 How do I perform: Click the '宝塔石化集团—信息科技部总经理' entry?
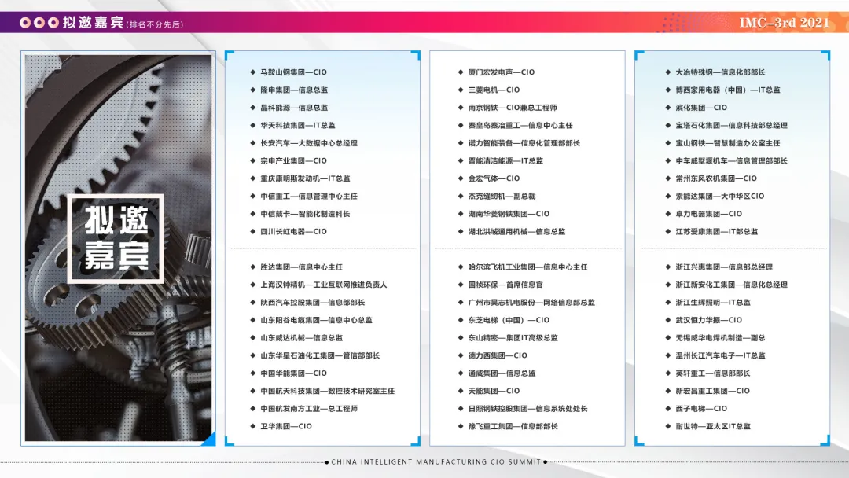pyautogui.click(x=732, y=125)
